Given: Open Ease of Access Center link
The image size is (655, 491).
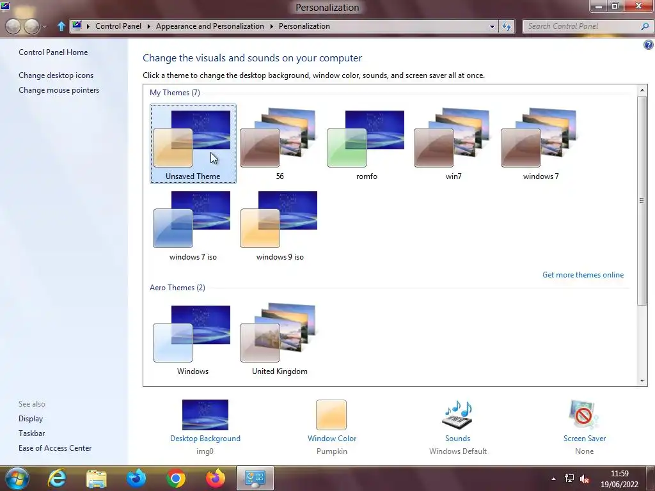Looking at the screenshot, I should [x=55, y=448].
